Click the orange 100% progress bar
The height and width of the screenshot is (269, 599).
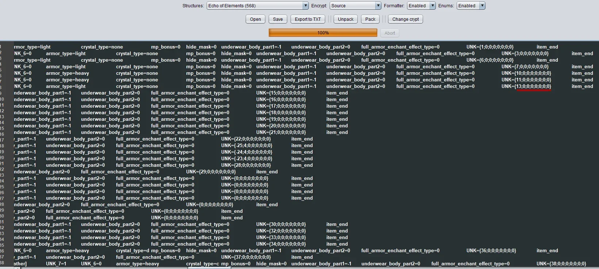click(x=323, y=33)
